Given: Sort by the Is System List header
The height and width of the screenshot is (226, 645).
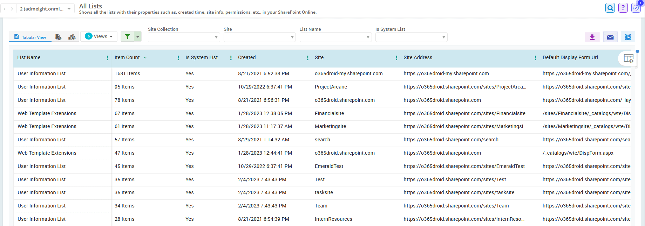Looking at the screenshot, I should (202, 57).
